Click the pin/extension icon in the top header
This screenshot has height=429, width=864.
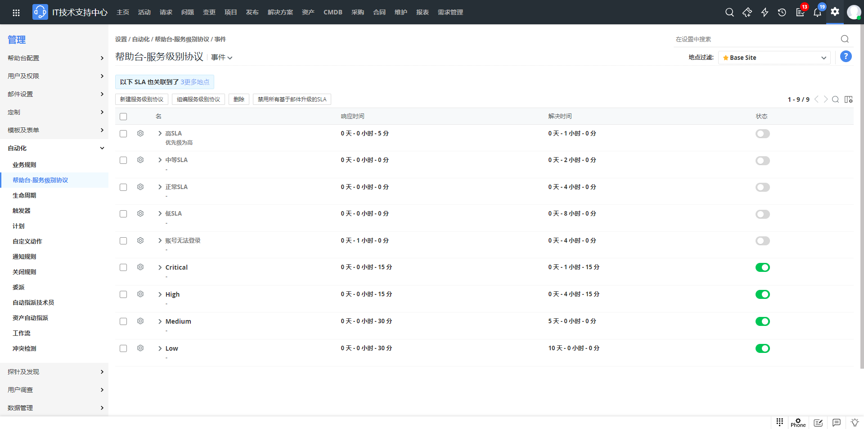pyautogui.click(x=747, y=12)
